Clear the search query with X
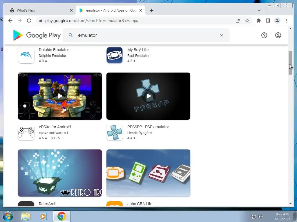 click(221, 35)
